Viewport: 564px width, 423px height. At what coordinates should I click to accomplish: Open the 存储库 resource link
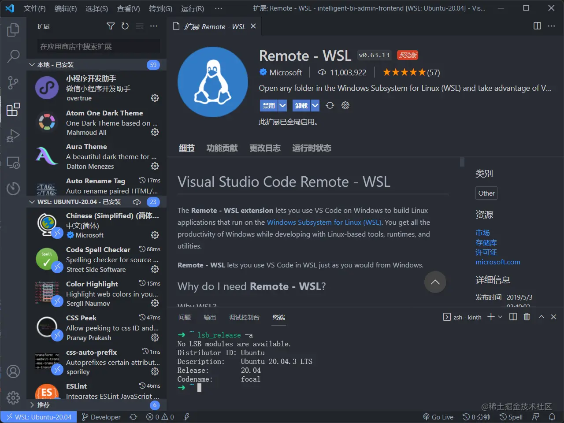coord(486,242)
